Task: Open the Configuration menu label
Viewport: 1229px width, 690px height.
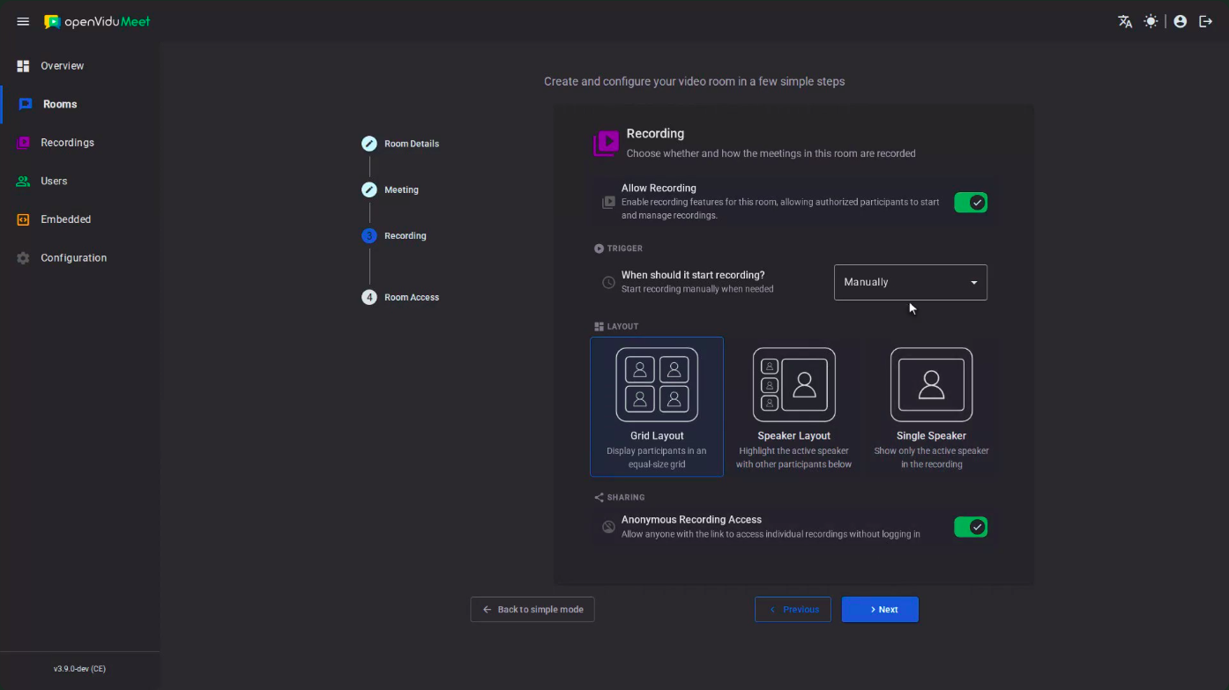Action: coord(73,258)
